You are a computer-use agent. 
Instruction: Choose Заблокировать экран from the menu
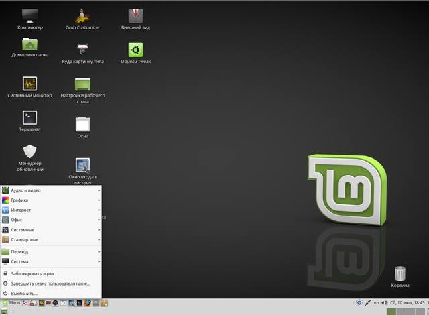pyautogui.click(x=51, y=273)
